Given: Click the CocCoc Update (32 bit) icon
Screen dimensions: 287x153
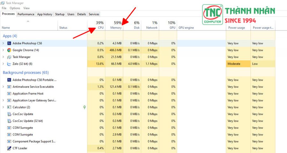Looking at the screenshot, I should tap(9, 121).
